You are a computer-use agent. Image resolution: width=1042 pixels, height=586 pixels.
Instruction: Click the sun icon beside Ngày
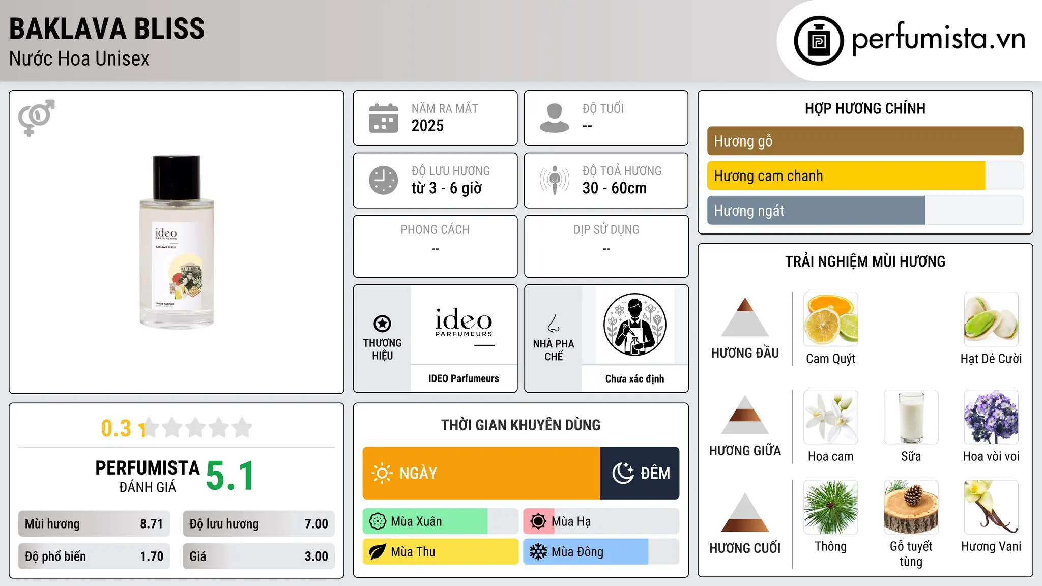pos(382,473)
